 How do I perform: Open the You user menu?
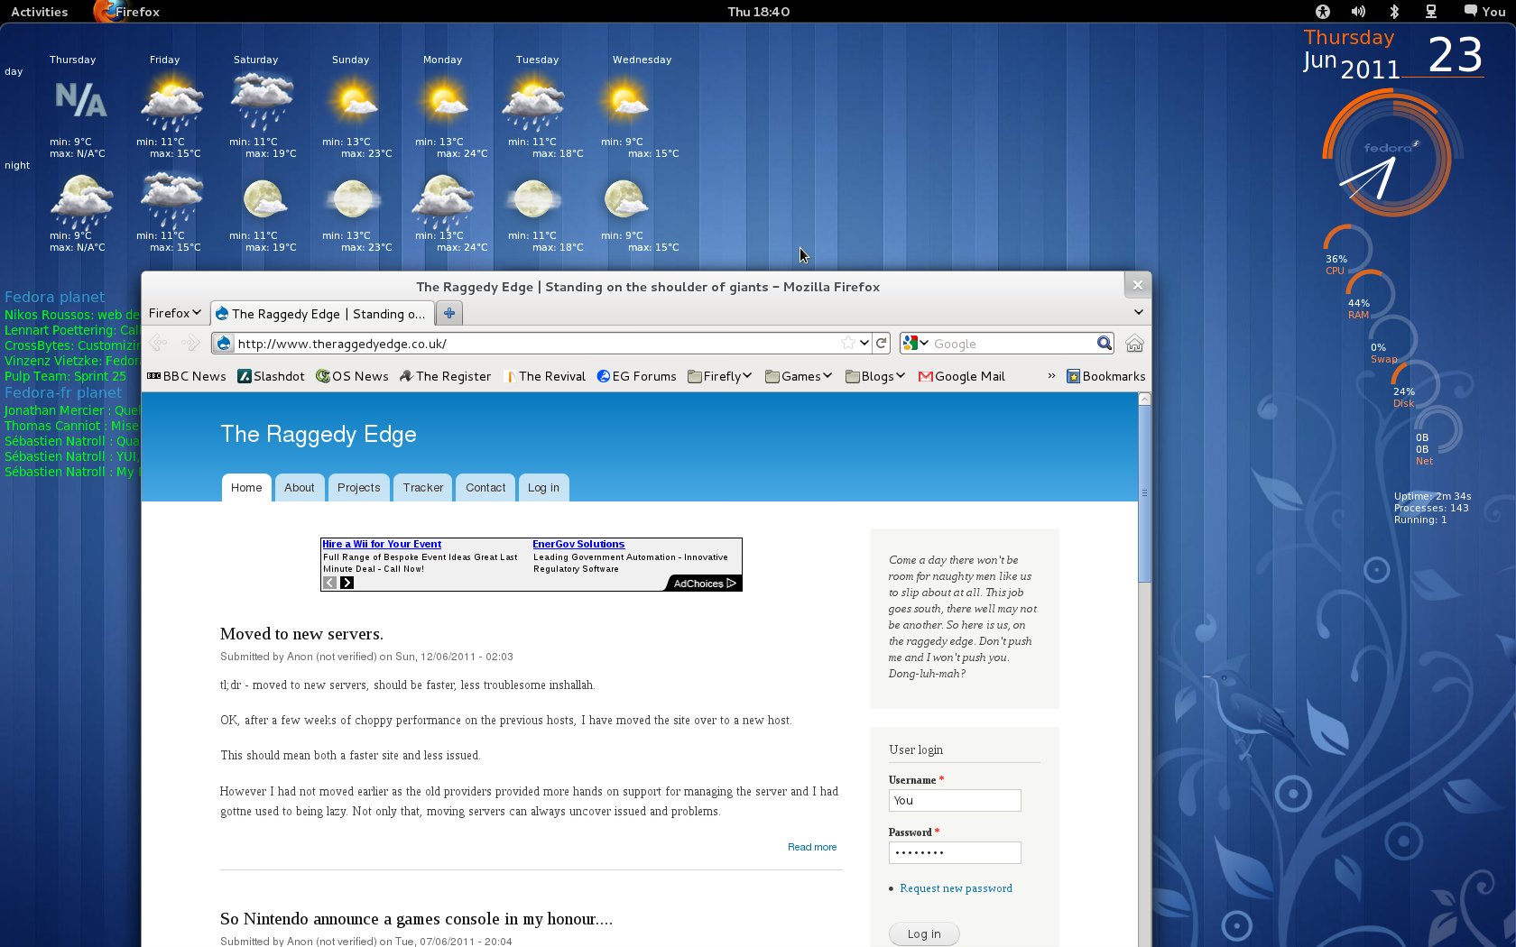[1484, 12]
